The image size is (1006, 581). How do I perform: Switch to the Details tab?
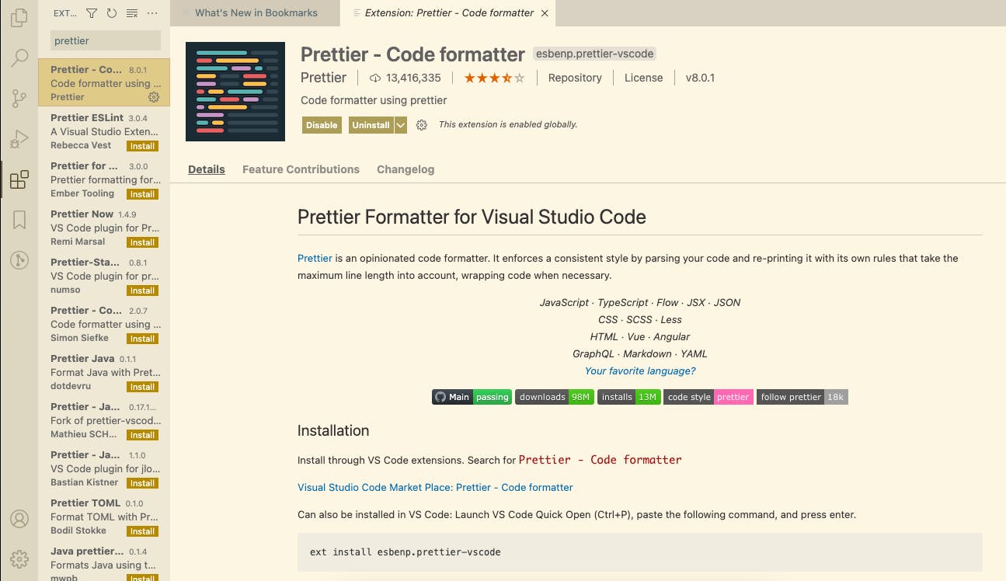click(x=207, y=169)
